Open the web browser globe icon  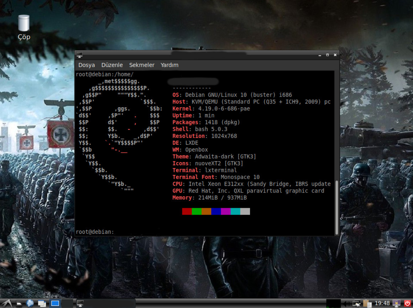(30, 303)
